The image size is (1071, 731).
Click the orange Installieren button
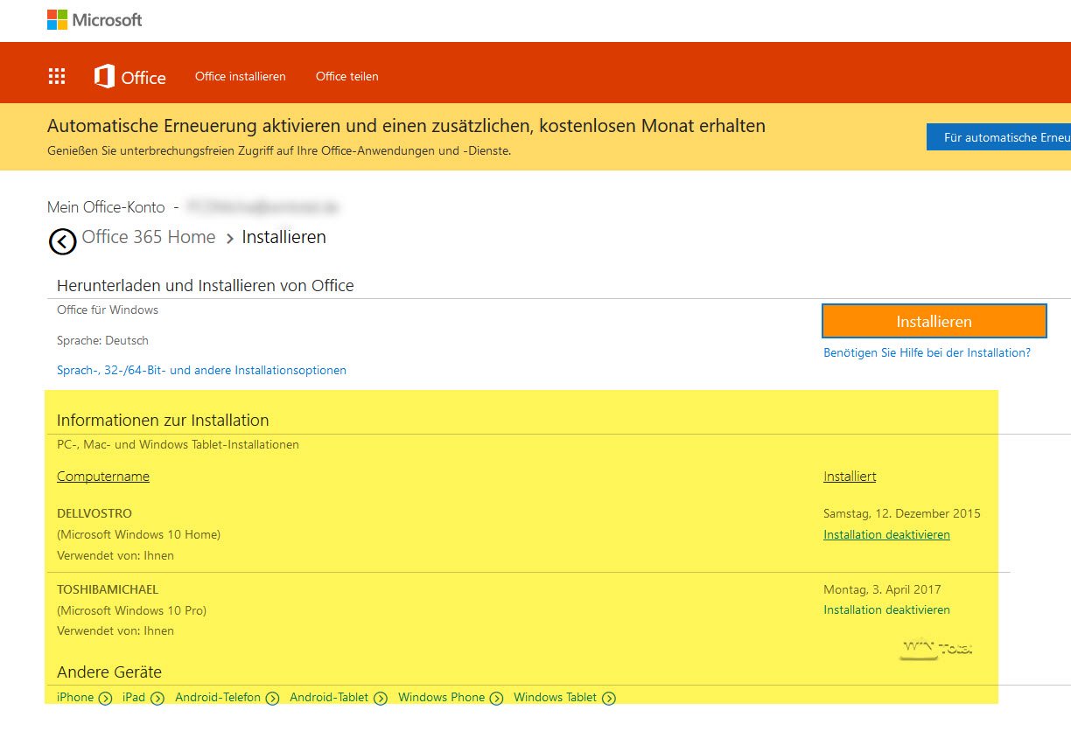[934, 321]
